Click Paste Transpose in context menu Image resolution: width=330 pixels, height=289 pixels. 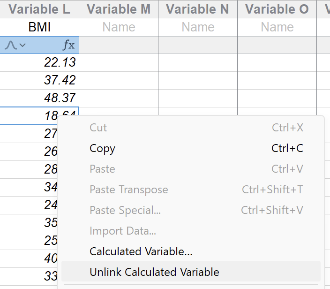(x=128, y=190)
